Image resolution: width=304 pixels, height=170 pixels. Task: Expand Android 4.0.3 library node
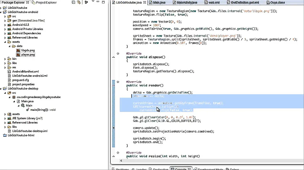pos(5,25)
